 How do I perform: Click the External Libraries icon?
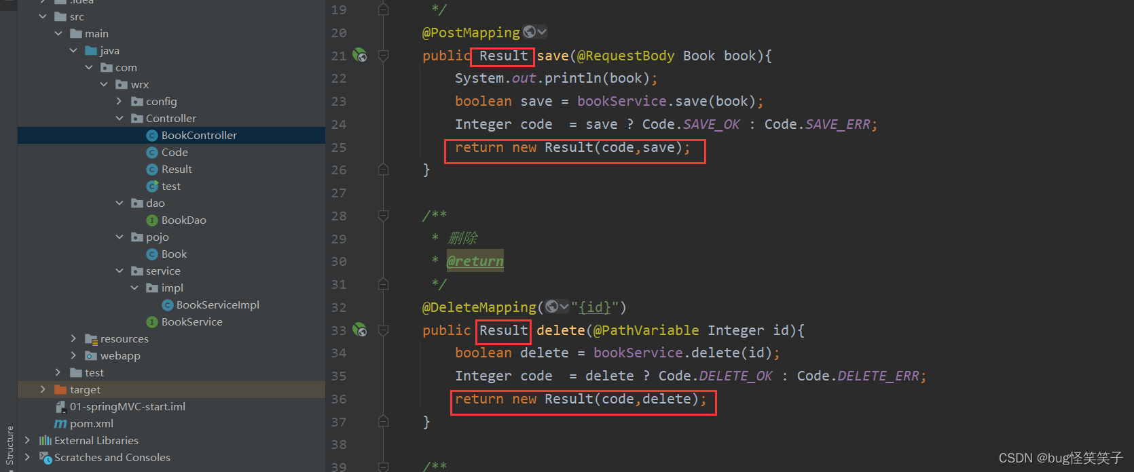click(45, 440)
